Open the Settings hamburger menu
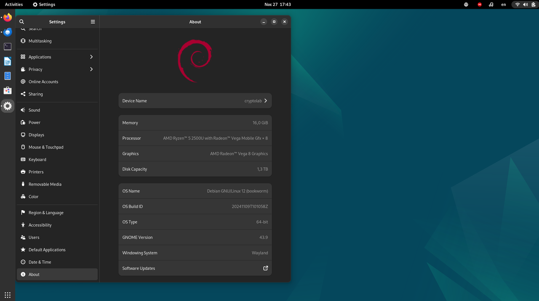Screen dimensions: 539x301 point(93,22)
